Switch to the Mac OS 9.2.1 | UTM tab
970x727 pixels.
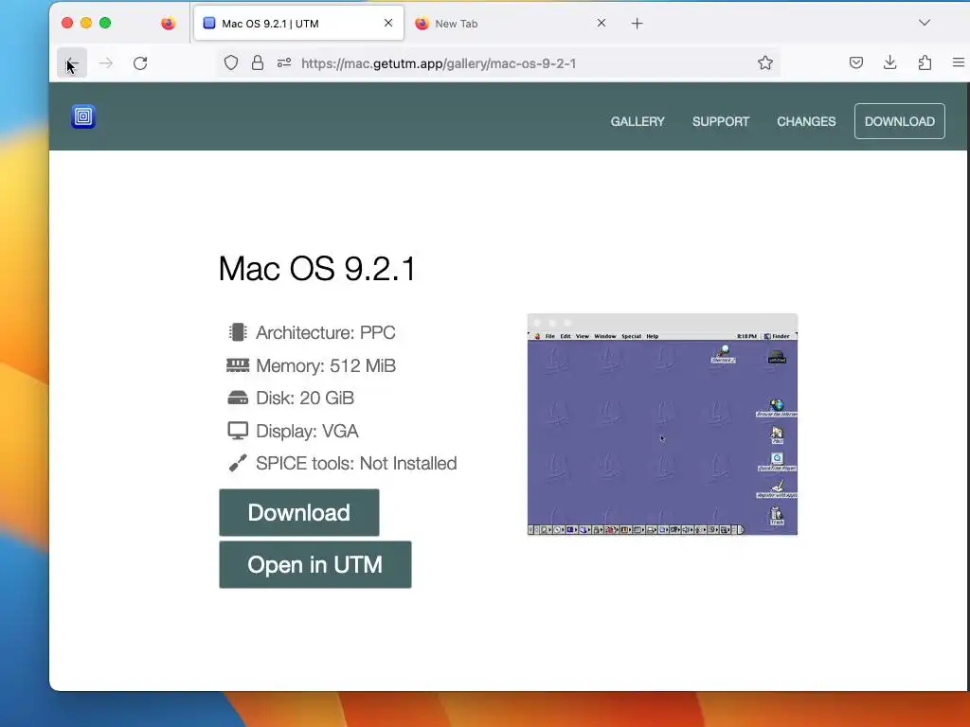click(x=298, y=24)
